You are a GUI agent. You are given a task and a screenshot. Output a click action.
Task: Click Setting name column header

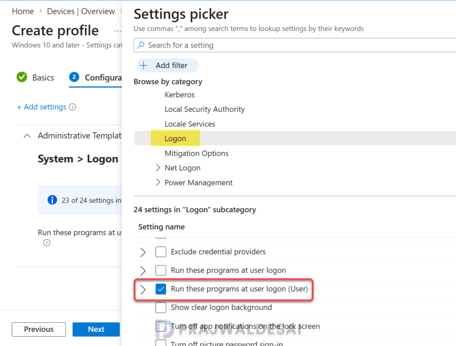[x=161, y=227]
